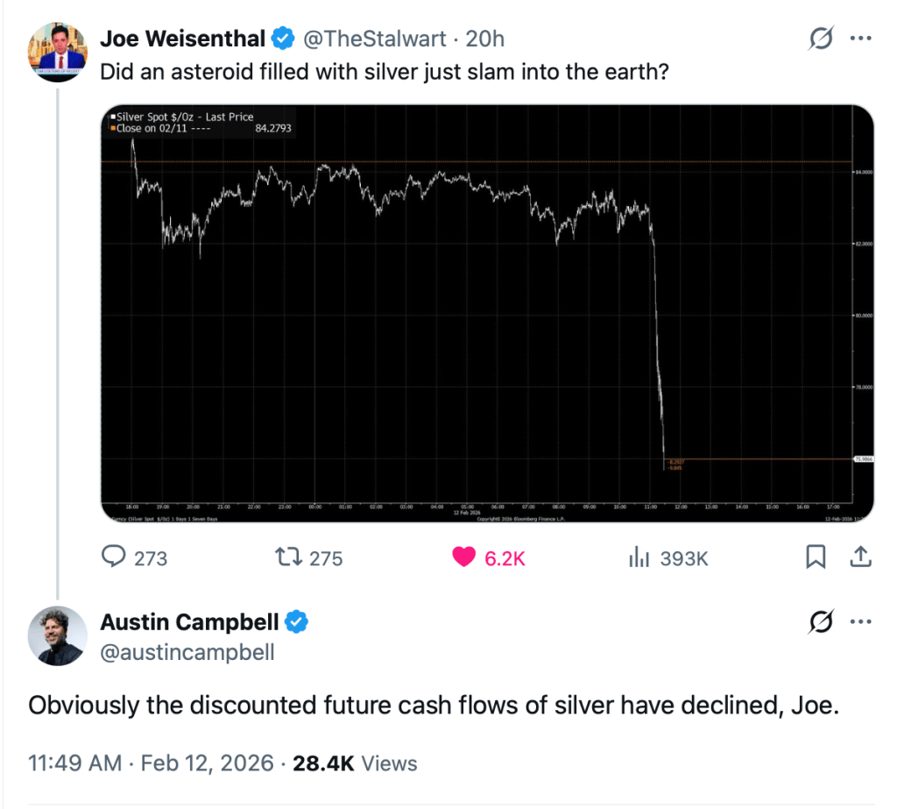Click the Joe Weisenthal display name

pos(182,39)
